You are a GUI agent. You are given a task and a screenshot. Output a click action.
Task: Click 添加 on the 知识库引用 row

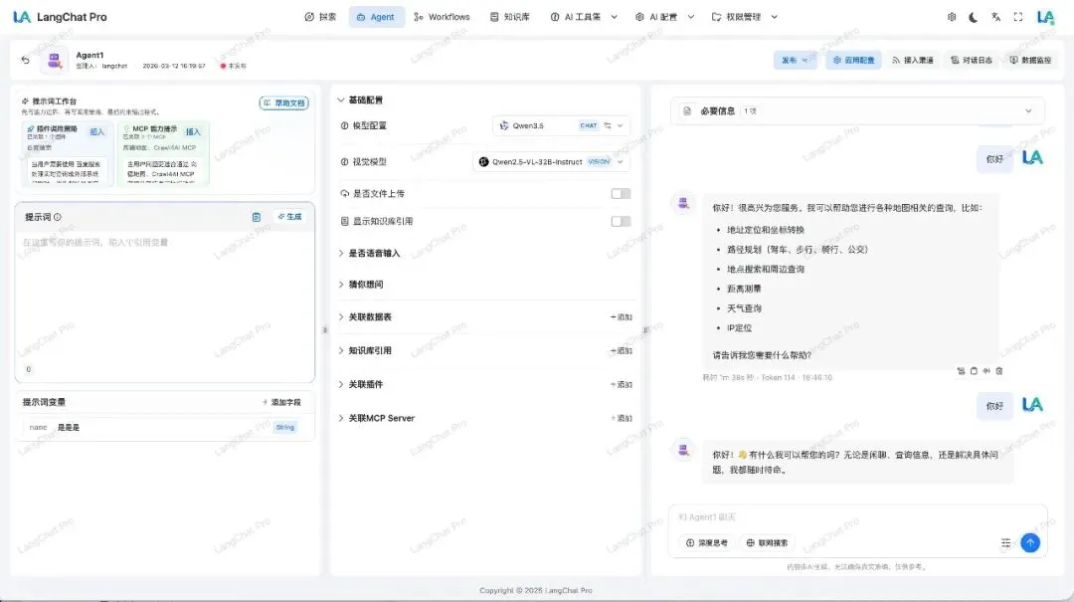(x=622, y=351)
